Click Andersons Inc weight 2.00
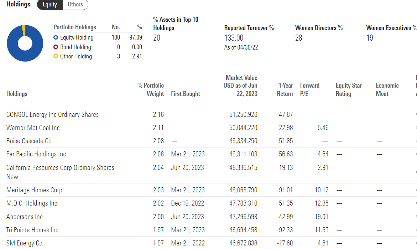 (x=158, y=217)
